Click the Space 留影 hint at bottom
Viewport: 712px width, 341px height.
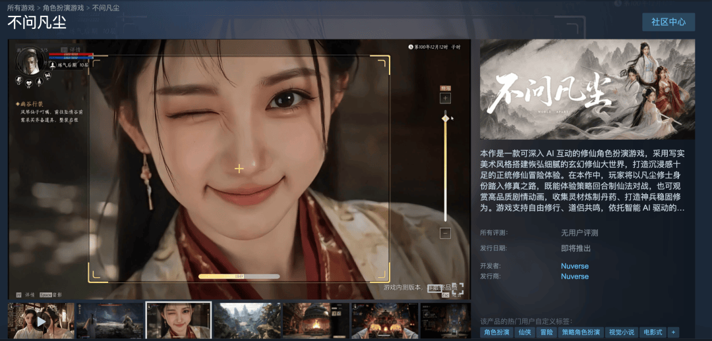(51, 295)
